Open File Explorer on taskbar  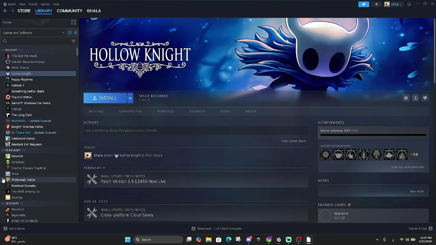[x=208, y=240]
